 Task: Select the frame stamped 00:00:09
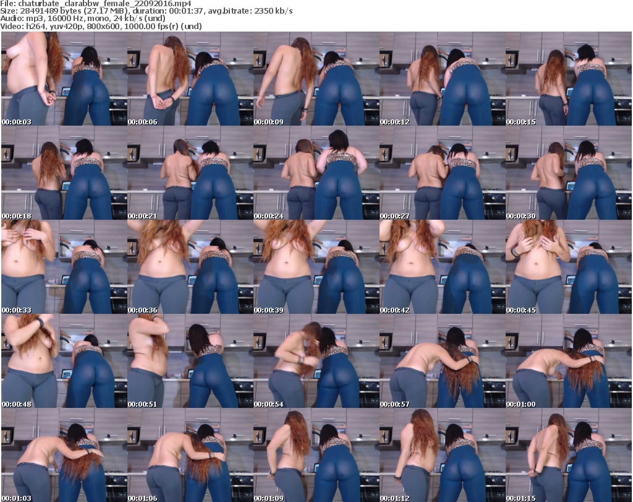tap(316, 79)
